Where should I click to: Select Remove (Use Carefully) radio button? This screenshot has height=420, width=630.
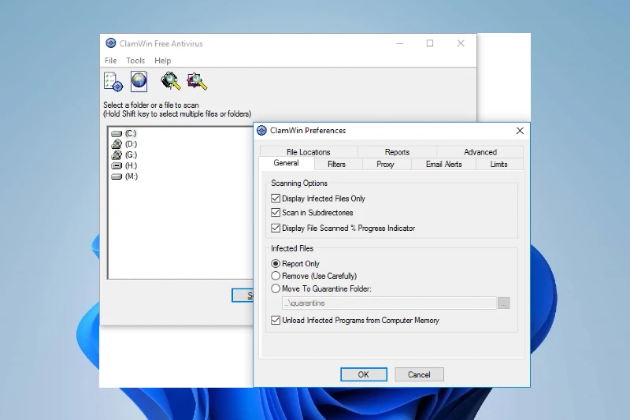click(276, 276)
